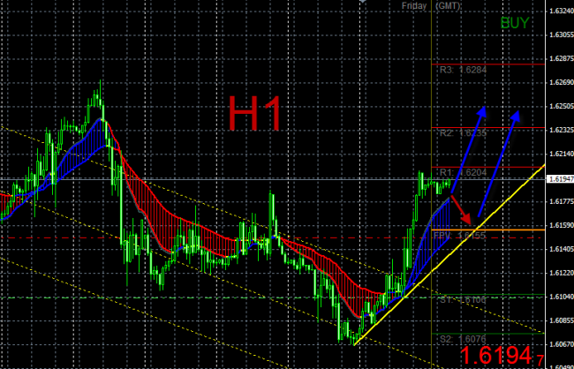Click the 1.60855 price axis value
This screenshot has width=574, height=369.
click(x=561, y=320)
